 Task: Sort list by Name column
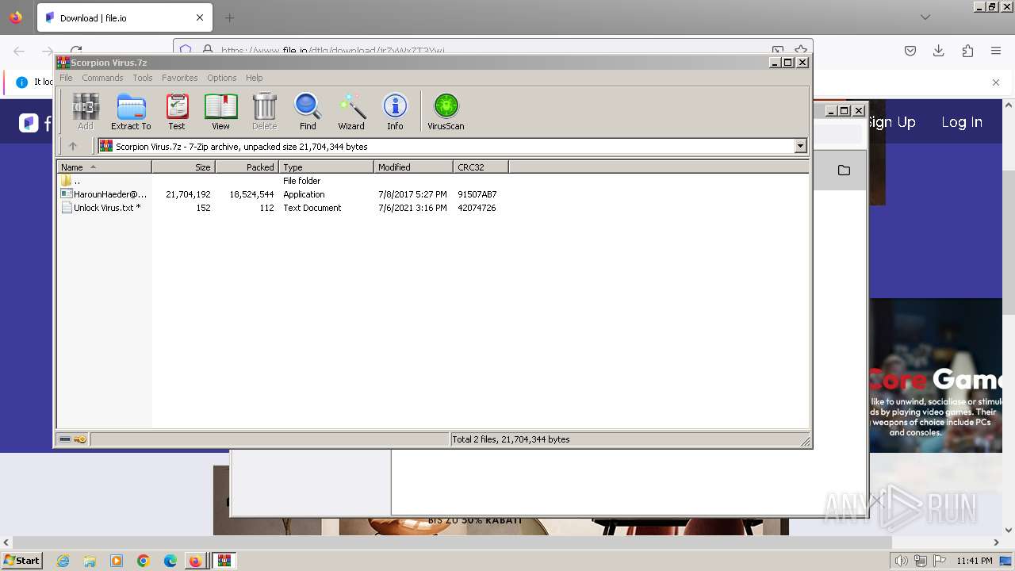click(104, 167)
